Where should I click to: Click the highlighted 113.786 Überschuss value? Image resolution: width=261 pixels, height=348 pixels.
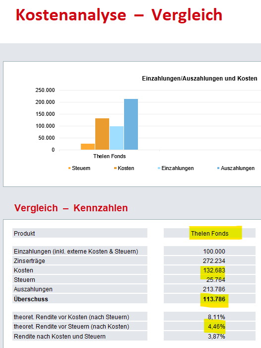pyautogui.click(x=214, y=299)
